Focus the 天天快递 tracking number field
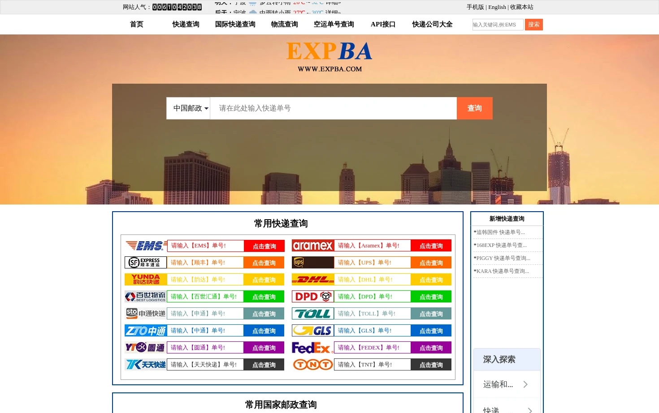This screenshot has width=659, height=413. (x=205, y=365)
